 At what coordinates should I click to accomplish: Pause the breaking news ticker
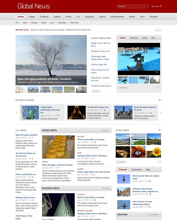tap(158, 30)
